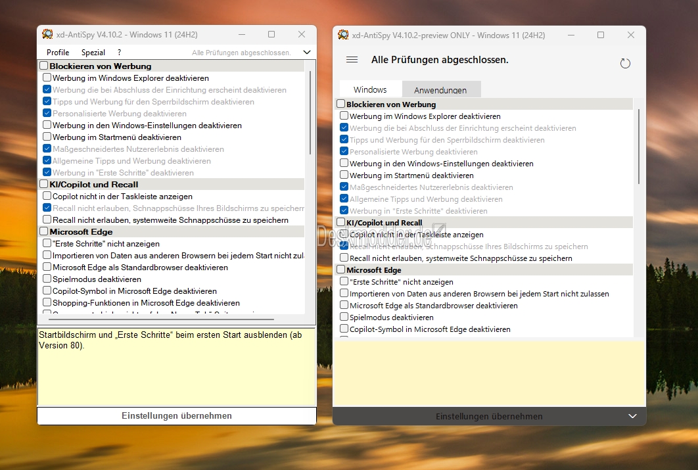Viewport: 698px width, 470px height.
Task: Uncheck 'Tipps und Werbung für den Sperrbildschirm' in preview window
Action: coord(344,139)
